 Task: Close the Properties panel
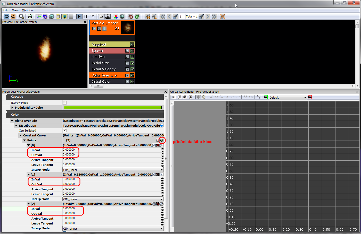pos(166,92)
